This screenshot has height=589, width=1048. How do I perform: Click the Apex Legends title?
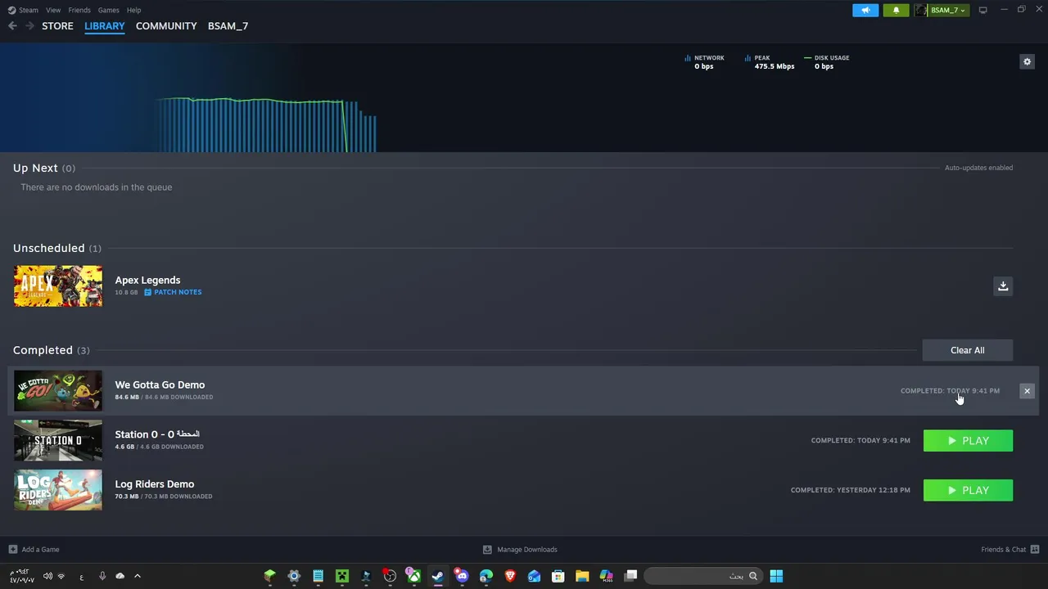147,280
